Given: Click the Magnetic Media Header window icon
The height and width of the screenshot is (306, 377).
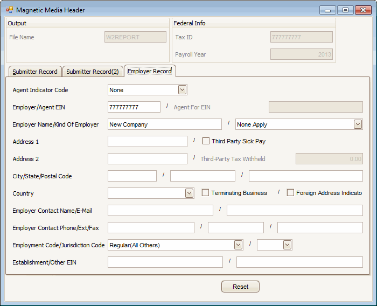Looking at the screenshot, I should 9,10.
